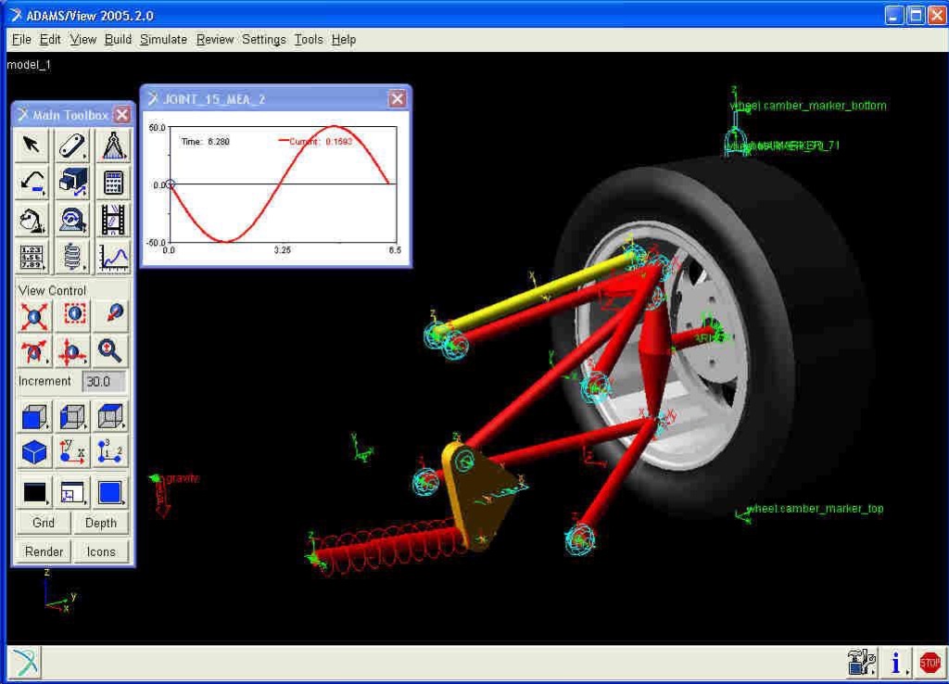This screenshot has width=949, height=684.
Task: Toggle the Grid button
Action: pos(43,523)
